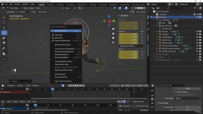Click the Pose header menu
This screenshot has height=114, width=203.
pyautogui.click(x=38, y=8)
